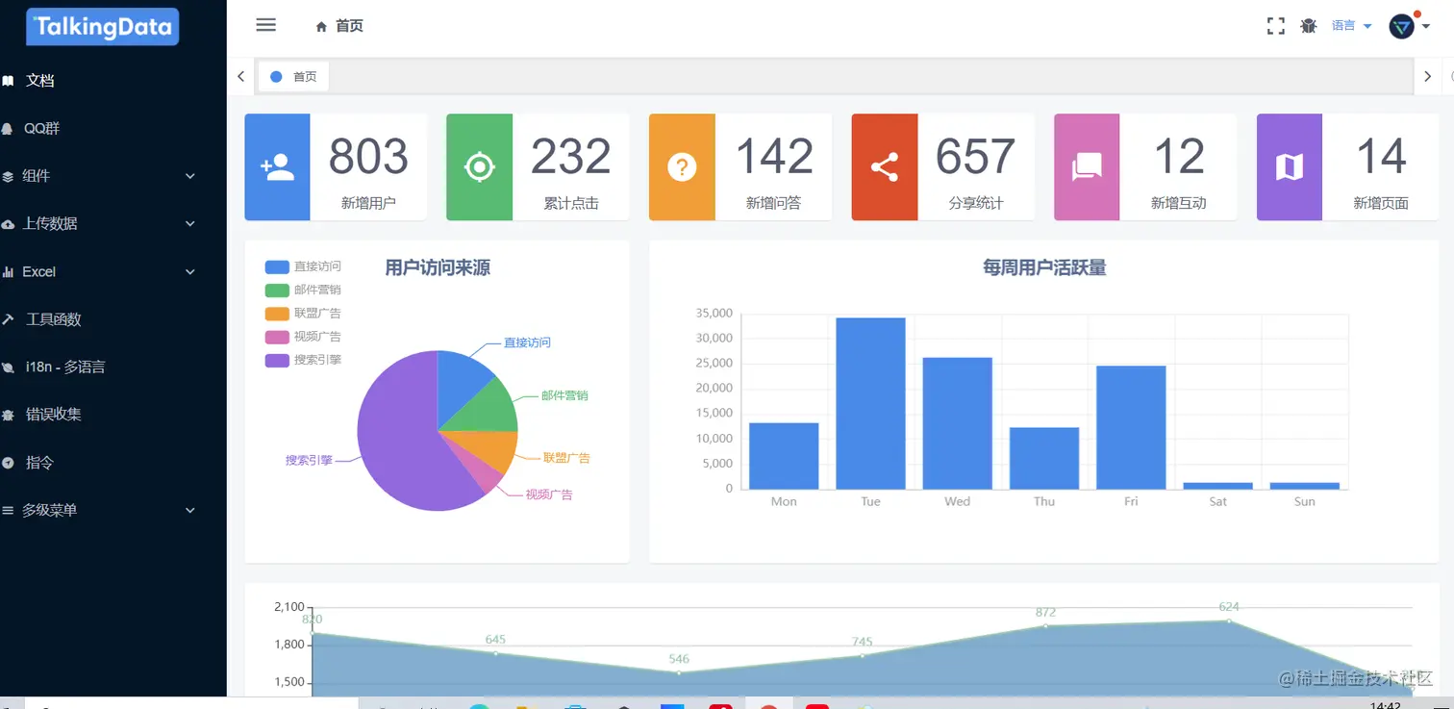Click the number 142 on the 新增问答 card
1454x709 pixels.
click(x=774, y=157)
